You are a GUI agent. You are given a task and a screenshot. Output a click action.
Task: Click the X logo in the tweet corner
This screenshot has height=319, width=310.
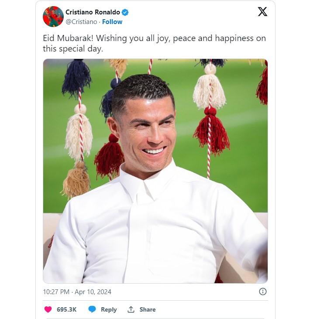pos(262,12)
